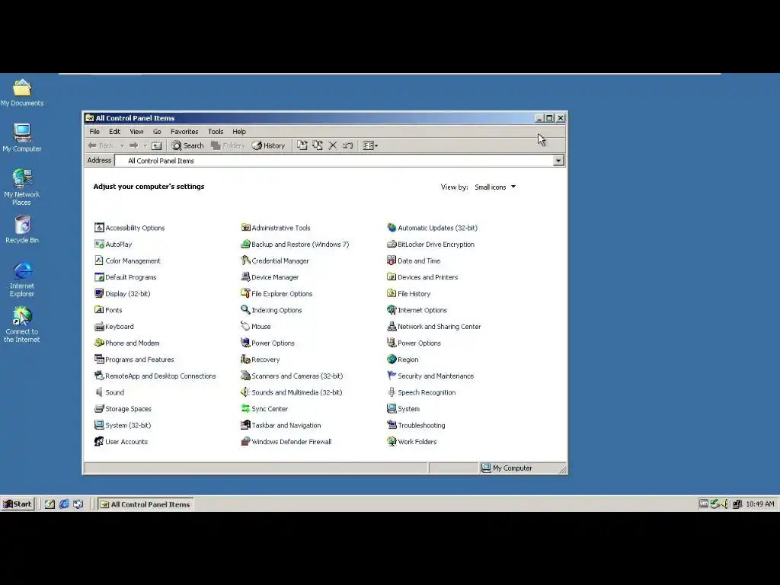Open Internet Options icon
Image resolution: width=780 pixels, height=585 pixels.
coord(392,309)
